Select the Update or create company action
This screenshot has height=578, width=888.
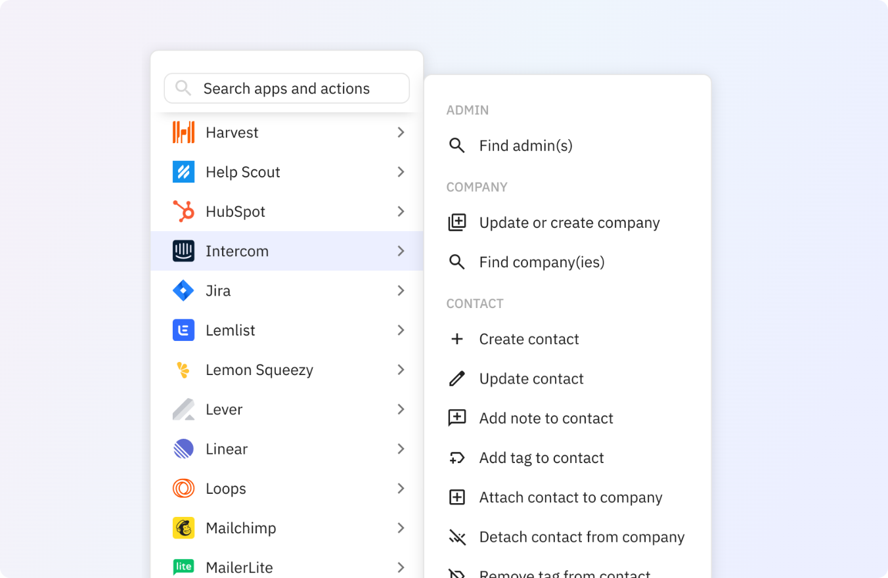click(x=567, y=223)
